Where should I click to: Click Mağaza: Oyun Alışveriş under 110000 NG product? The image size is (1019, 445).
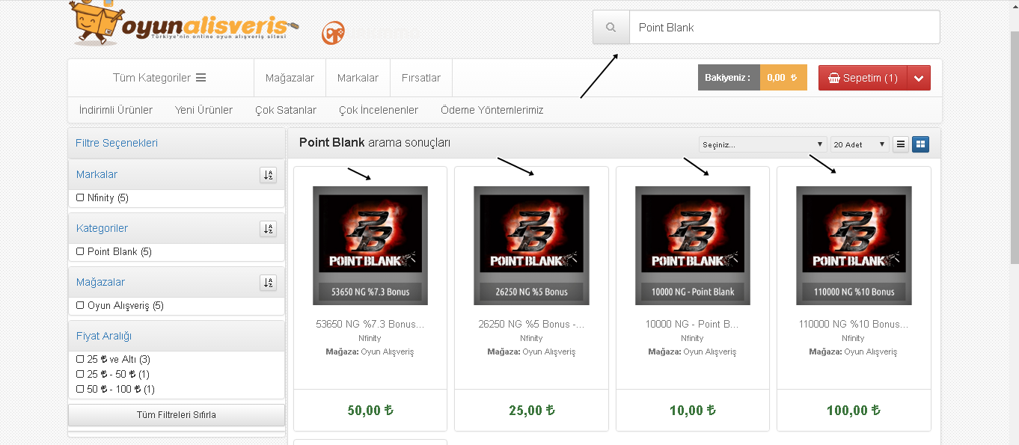tap(854, 352)
